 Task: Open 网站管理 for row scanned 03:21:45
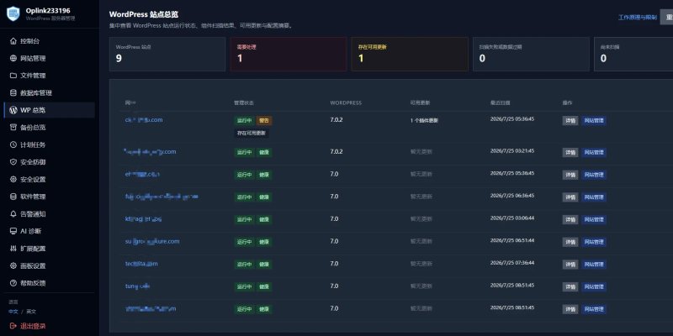(594, 153)
